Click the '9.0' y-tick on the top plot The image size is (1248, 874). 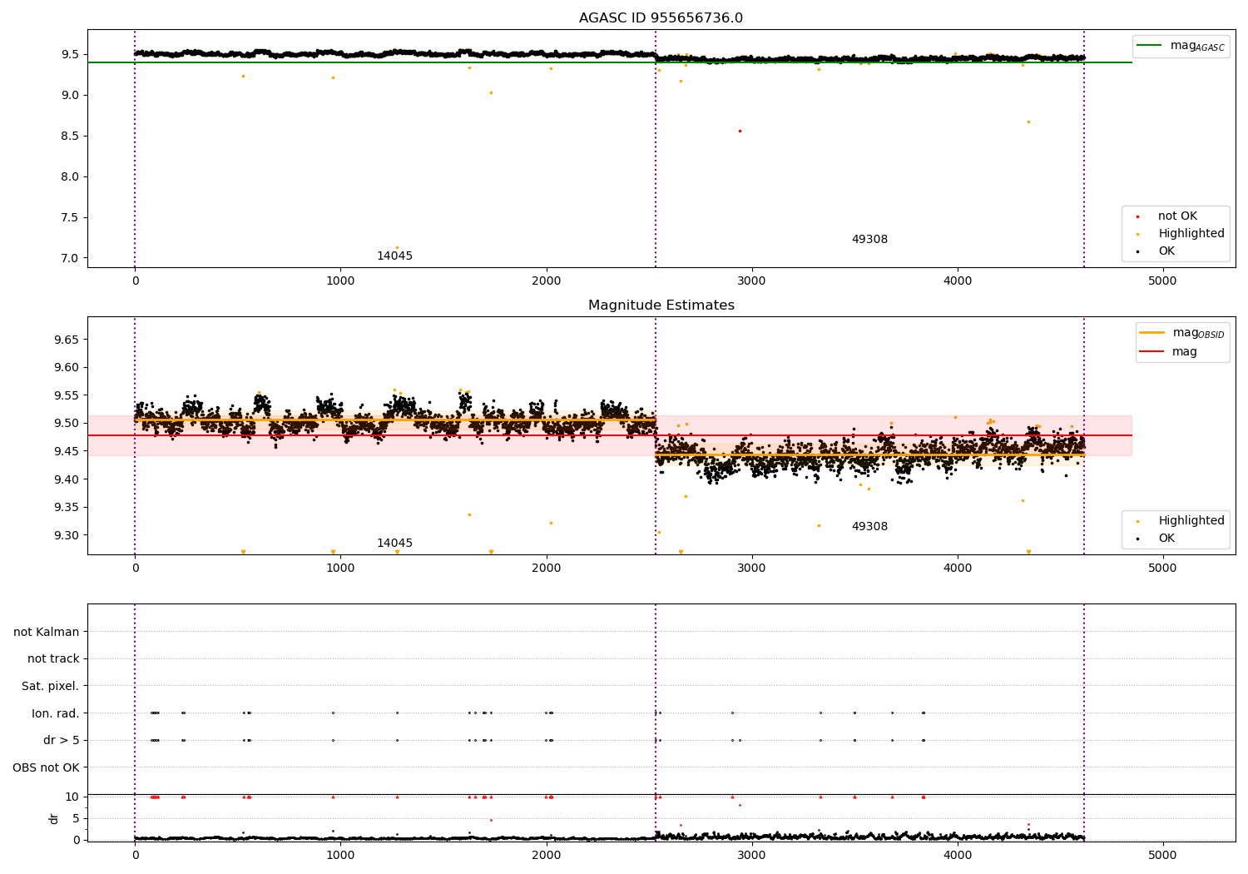point(69,96)
